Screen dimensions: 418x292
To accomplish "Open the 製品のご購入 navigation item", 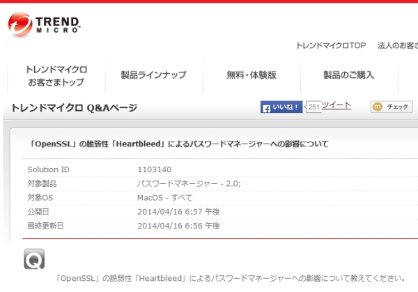I will point(348,75).
